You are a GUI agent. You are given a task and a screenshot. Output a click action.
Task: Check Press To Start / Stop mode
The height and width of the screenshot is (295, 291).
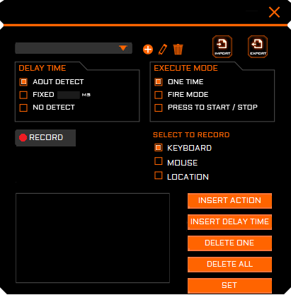pyautogui.click(x=159, y=108)
